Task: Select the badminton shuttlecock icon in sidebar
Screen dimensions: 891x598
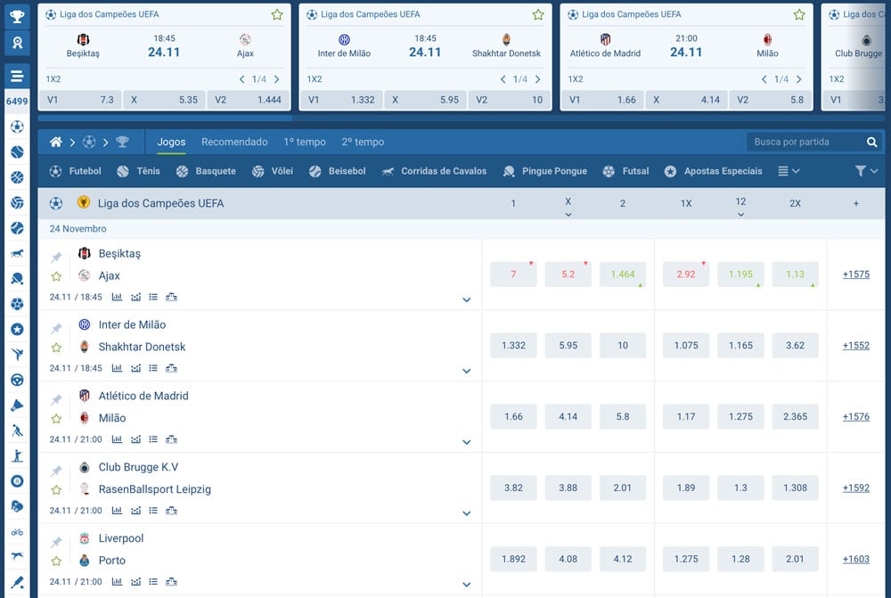Action: (x=17, y=405)
